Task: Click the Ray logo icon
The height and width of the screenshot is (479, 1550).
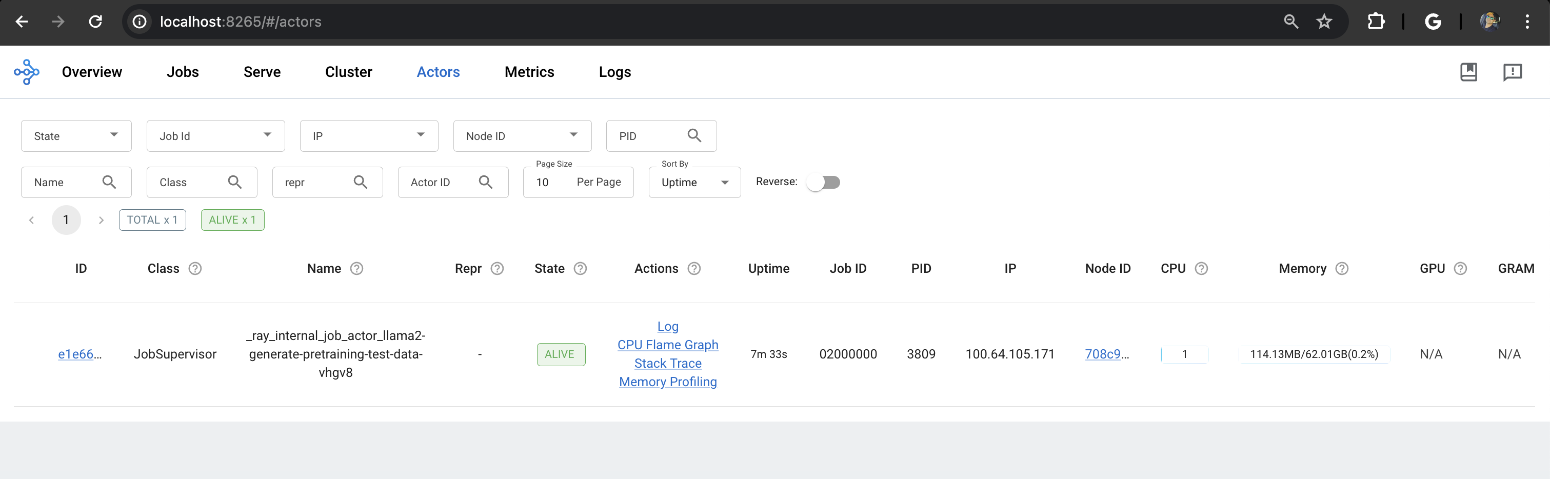Action: [x=27, y=72]
